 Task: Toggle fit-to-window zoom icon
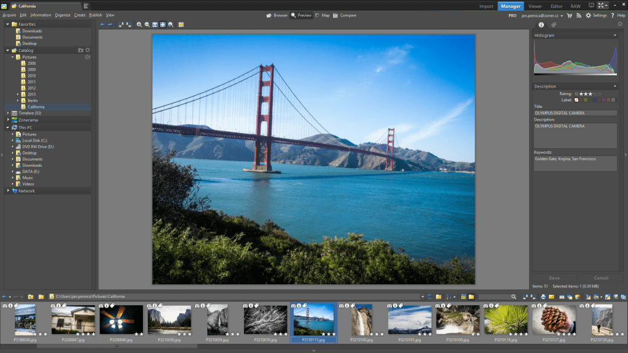click(x=163, y=25)
